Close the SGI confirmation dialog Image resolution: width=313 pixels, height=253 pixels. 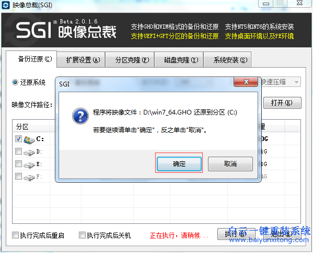point(246,82)
